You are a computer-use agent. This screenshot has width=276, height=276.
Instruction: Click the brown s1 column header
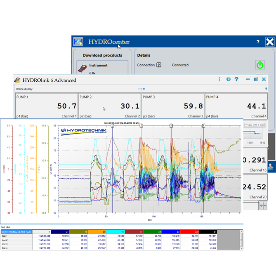[x=134, y=232]
